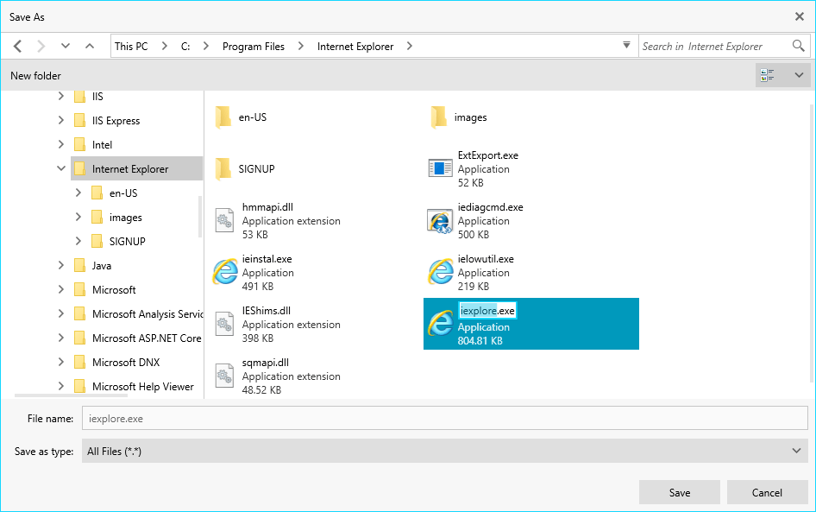Select the ieinstal.exe file icon
Image resolution: width=816 pixels, height=512 pixels.
pos(225,273)
